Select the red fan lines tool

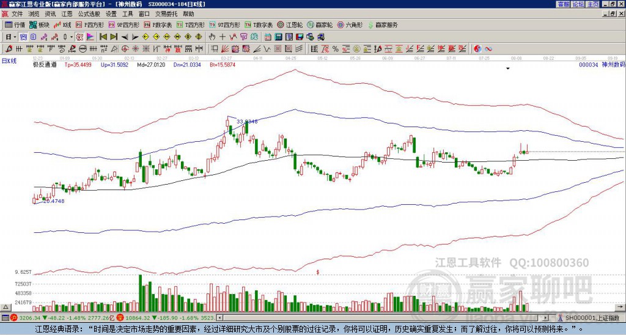click(x=224, y=49)
